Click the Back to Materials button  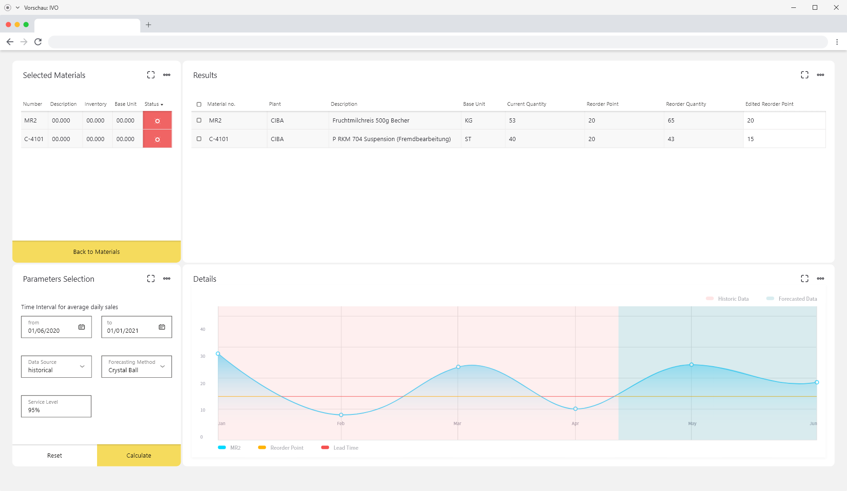[x=97, y=252]
